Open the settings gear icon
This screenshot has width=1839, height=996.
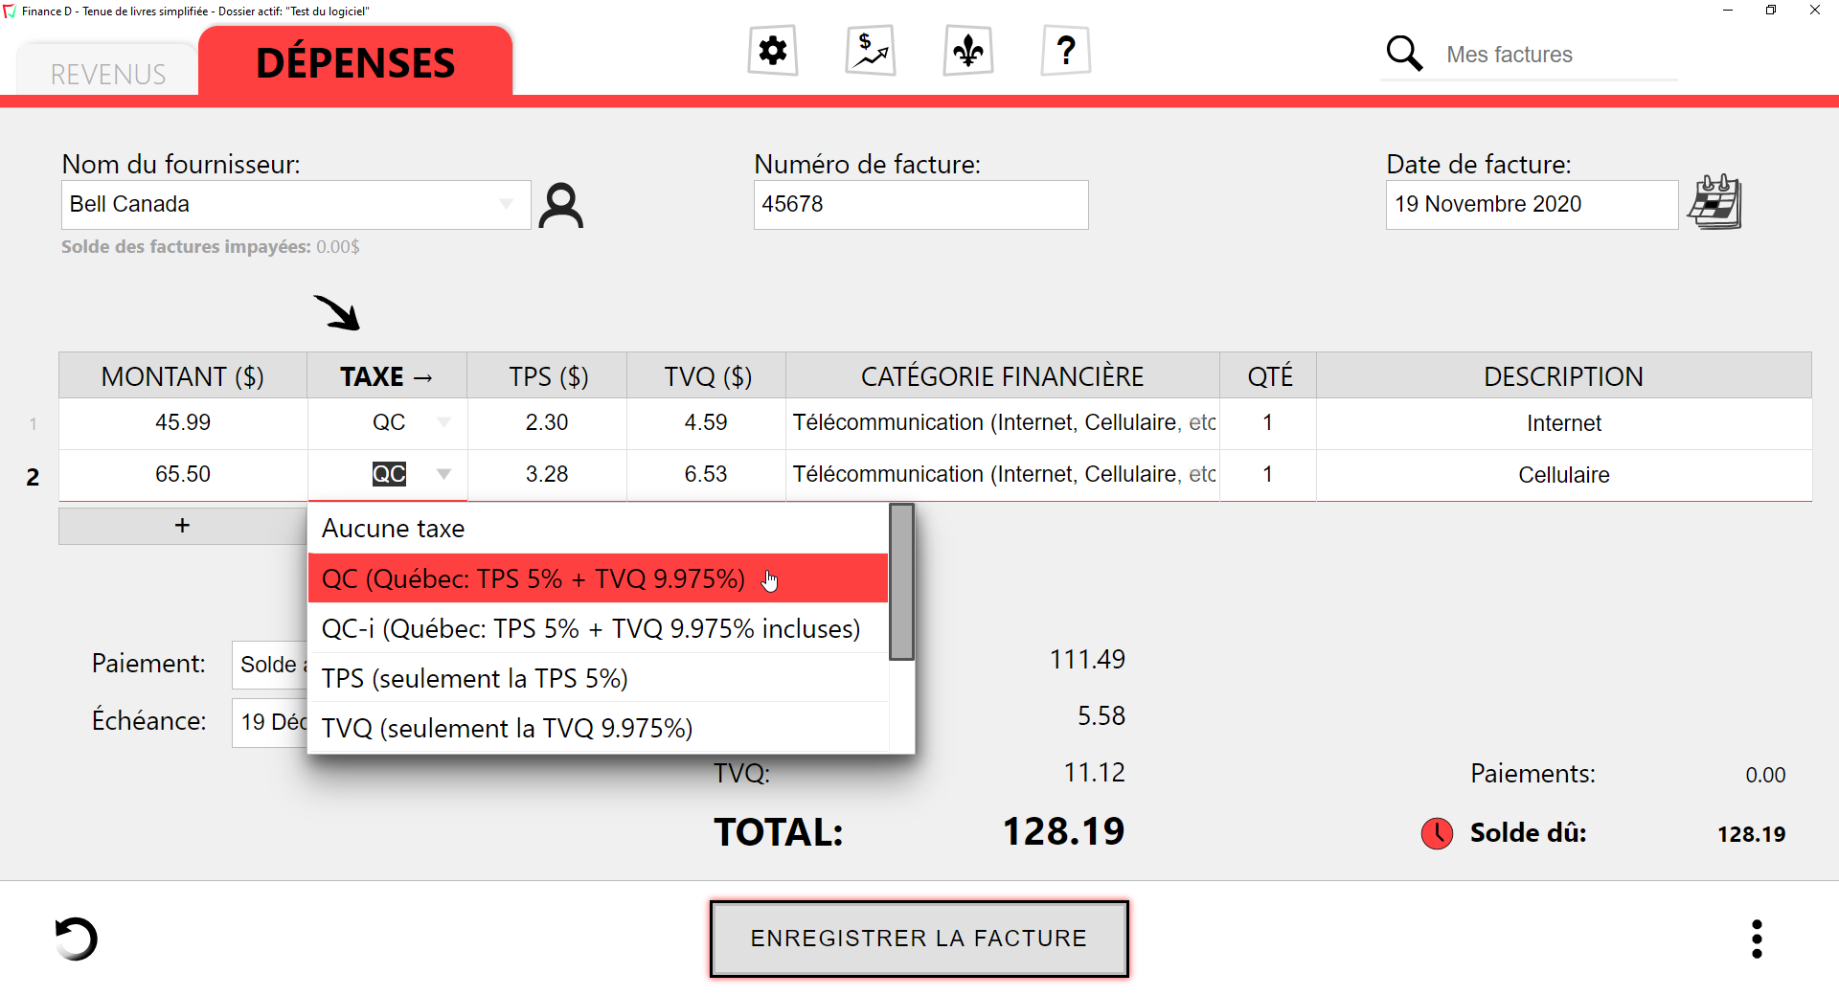772,50
